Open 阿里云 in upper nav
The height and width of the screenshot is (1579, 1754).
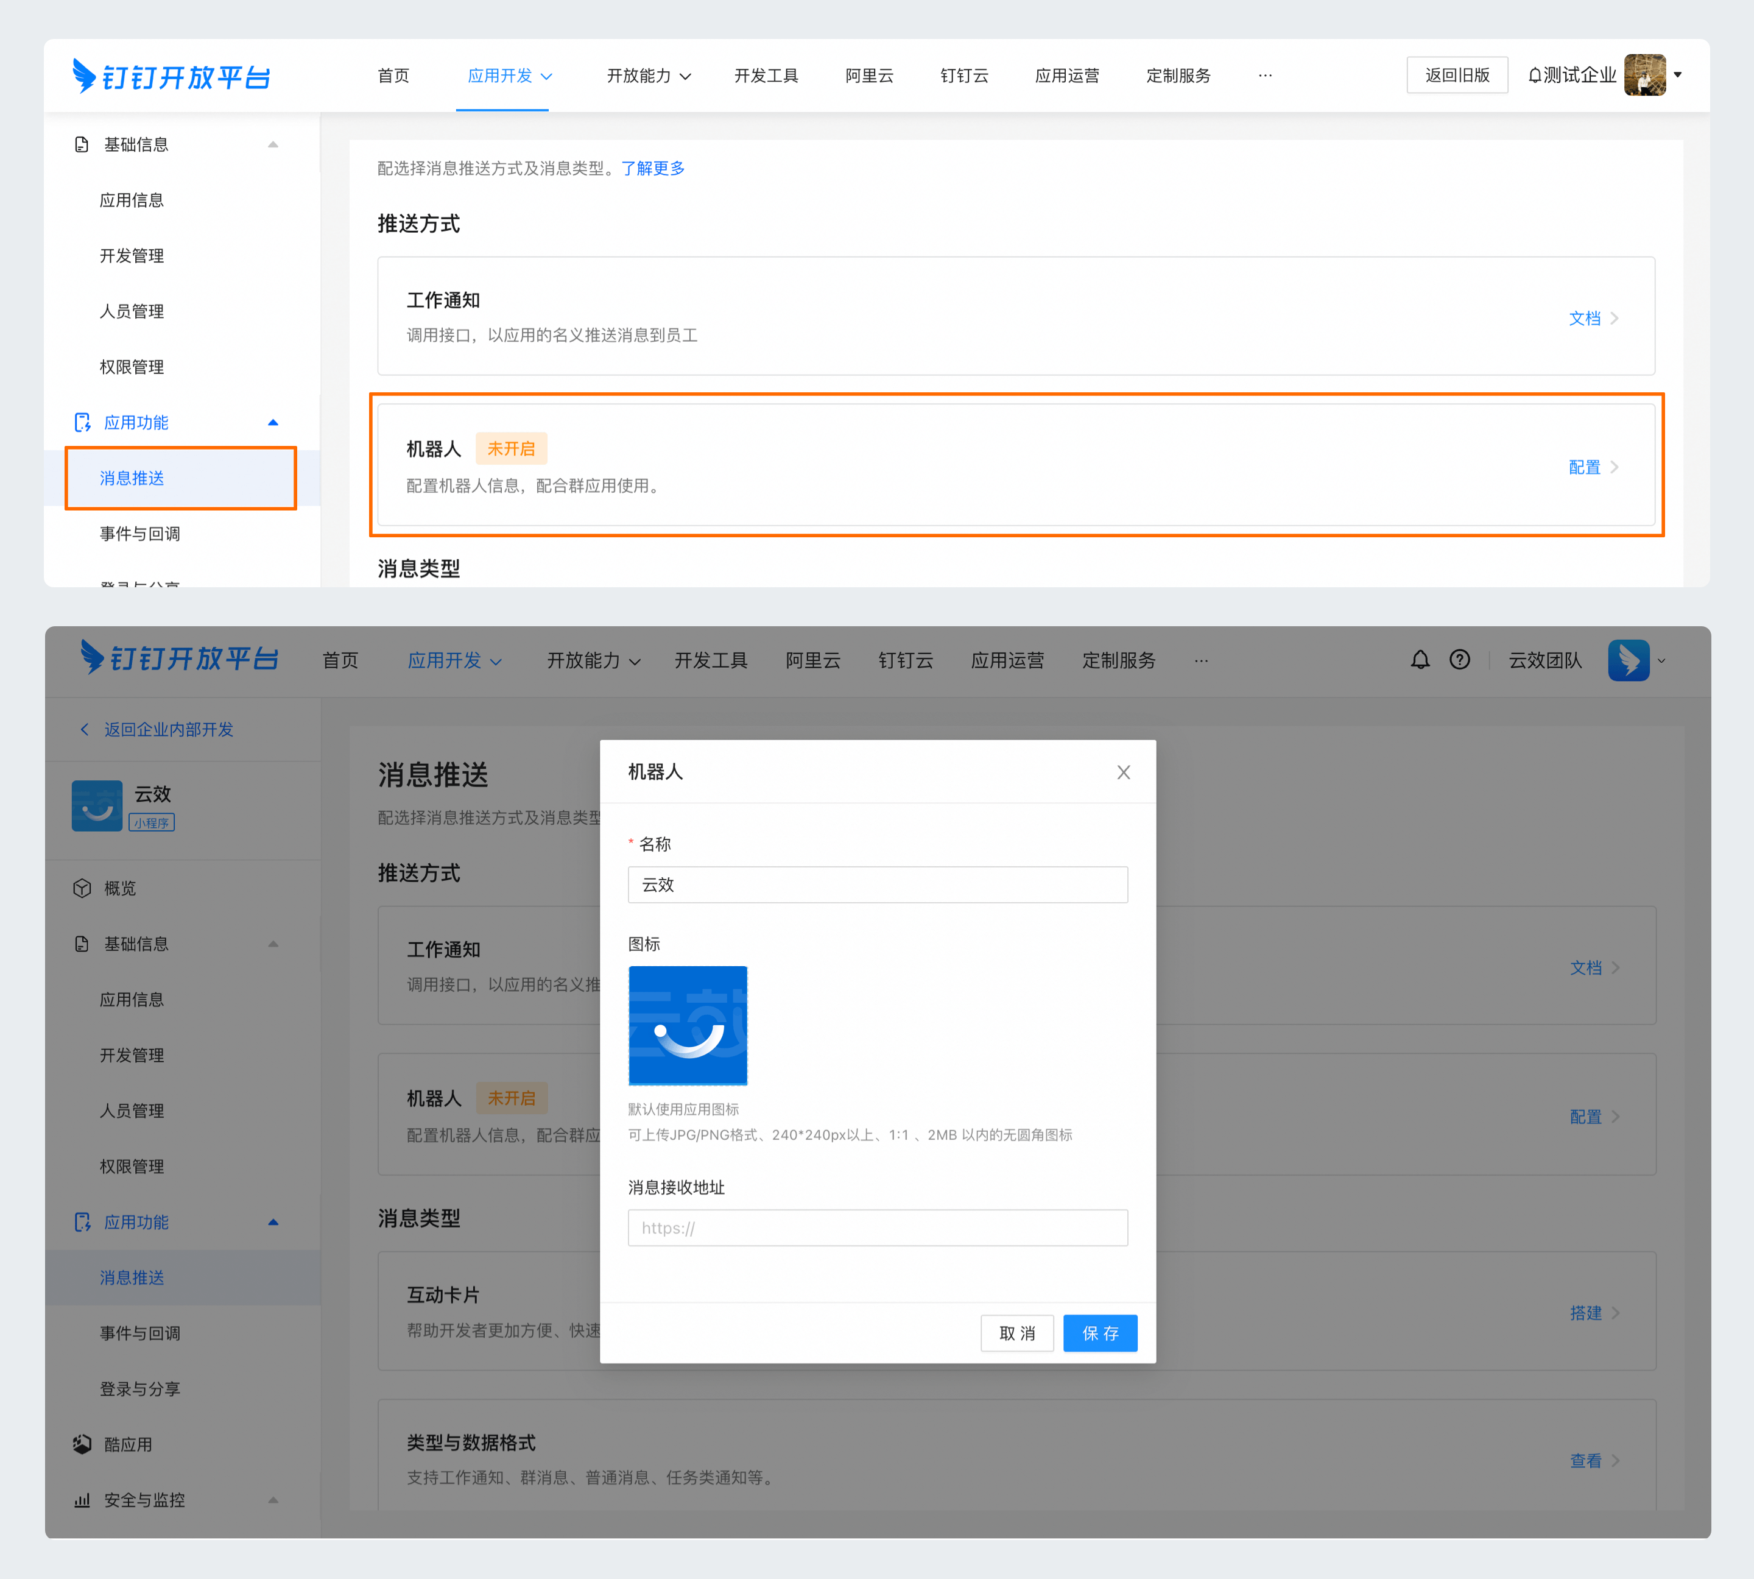tap(869, 76)
